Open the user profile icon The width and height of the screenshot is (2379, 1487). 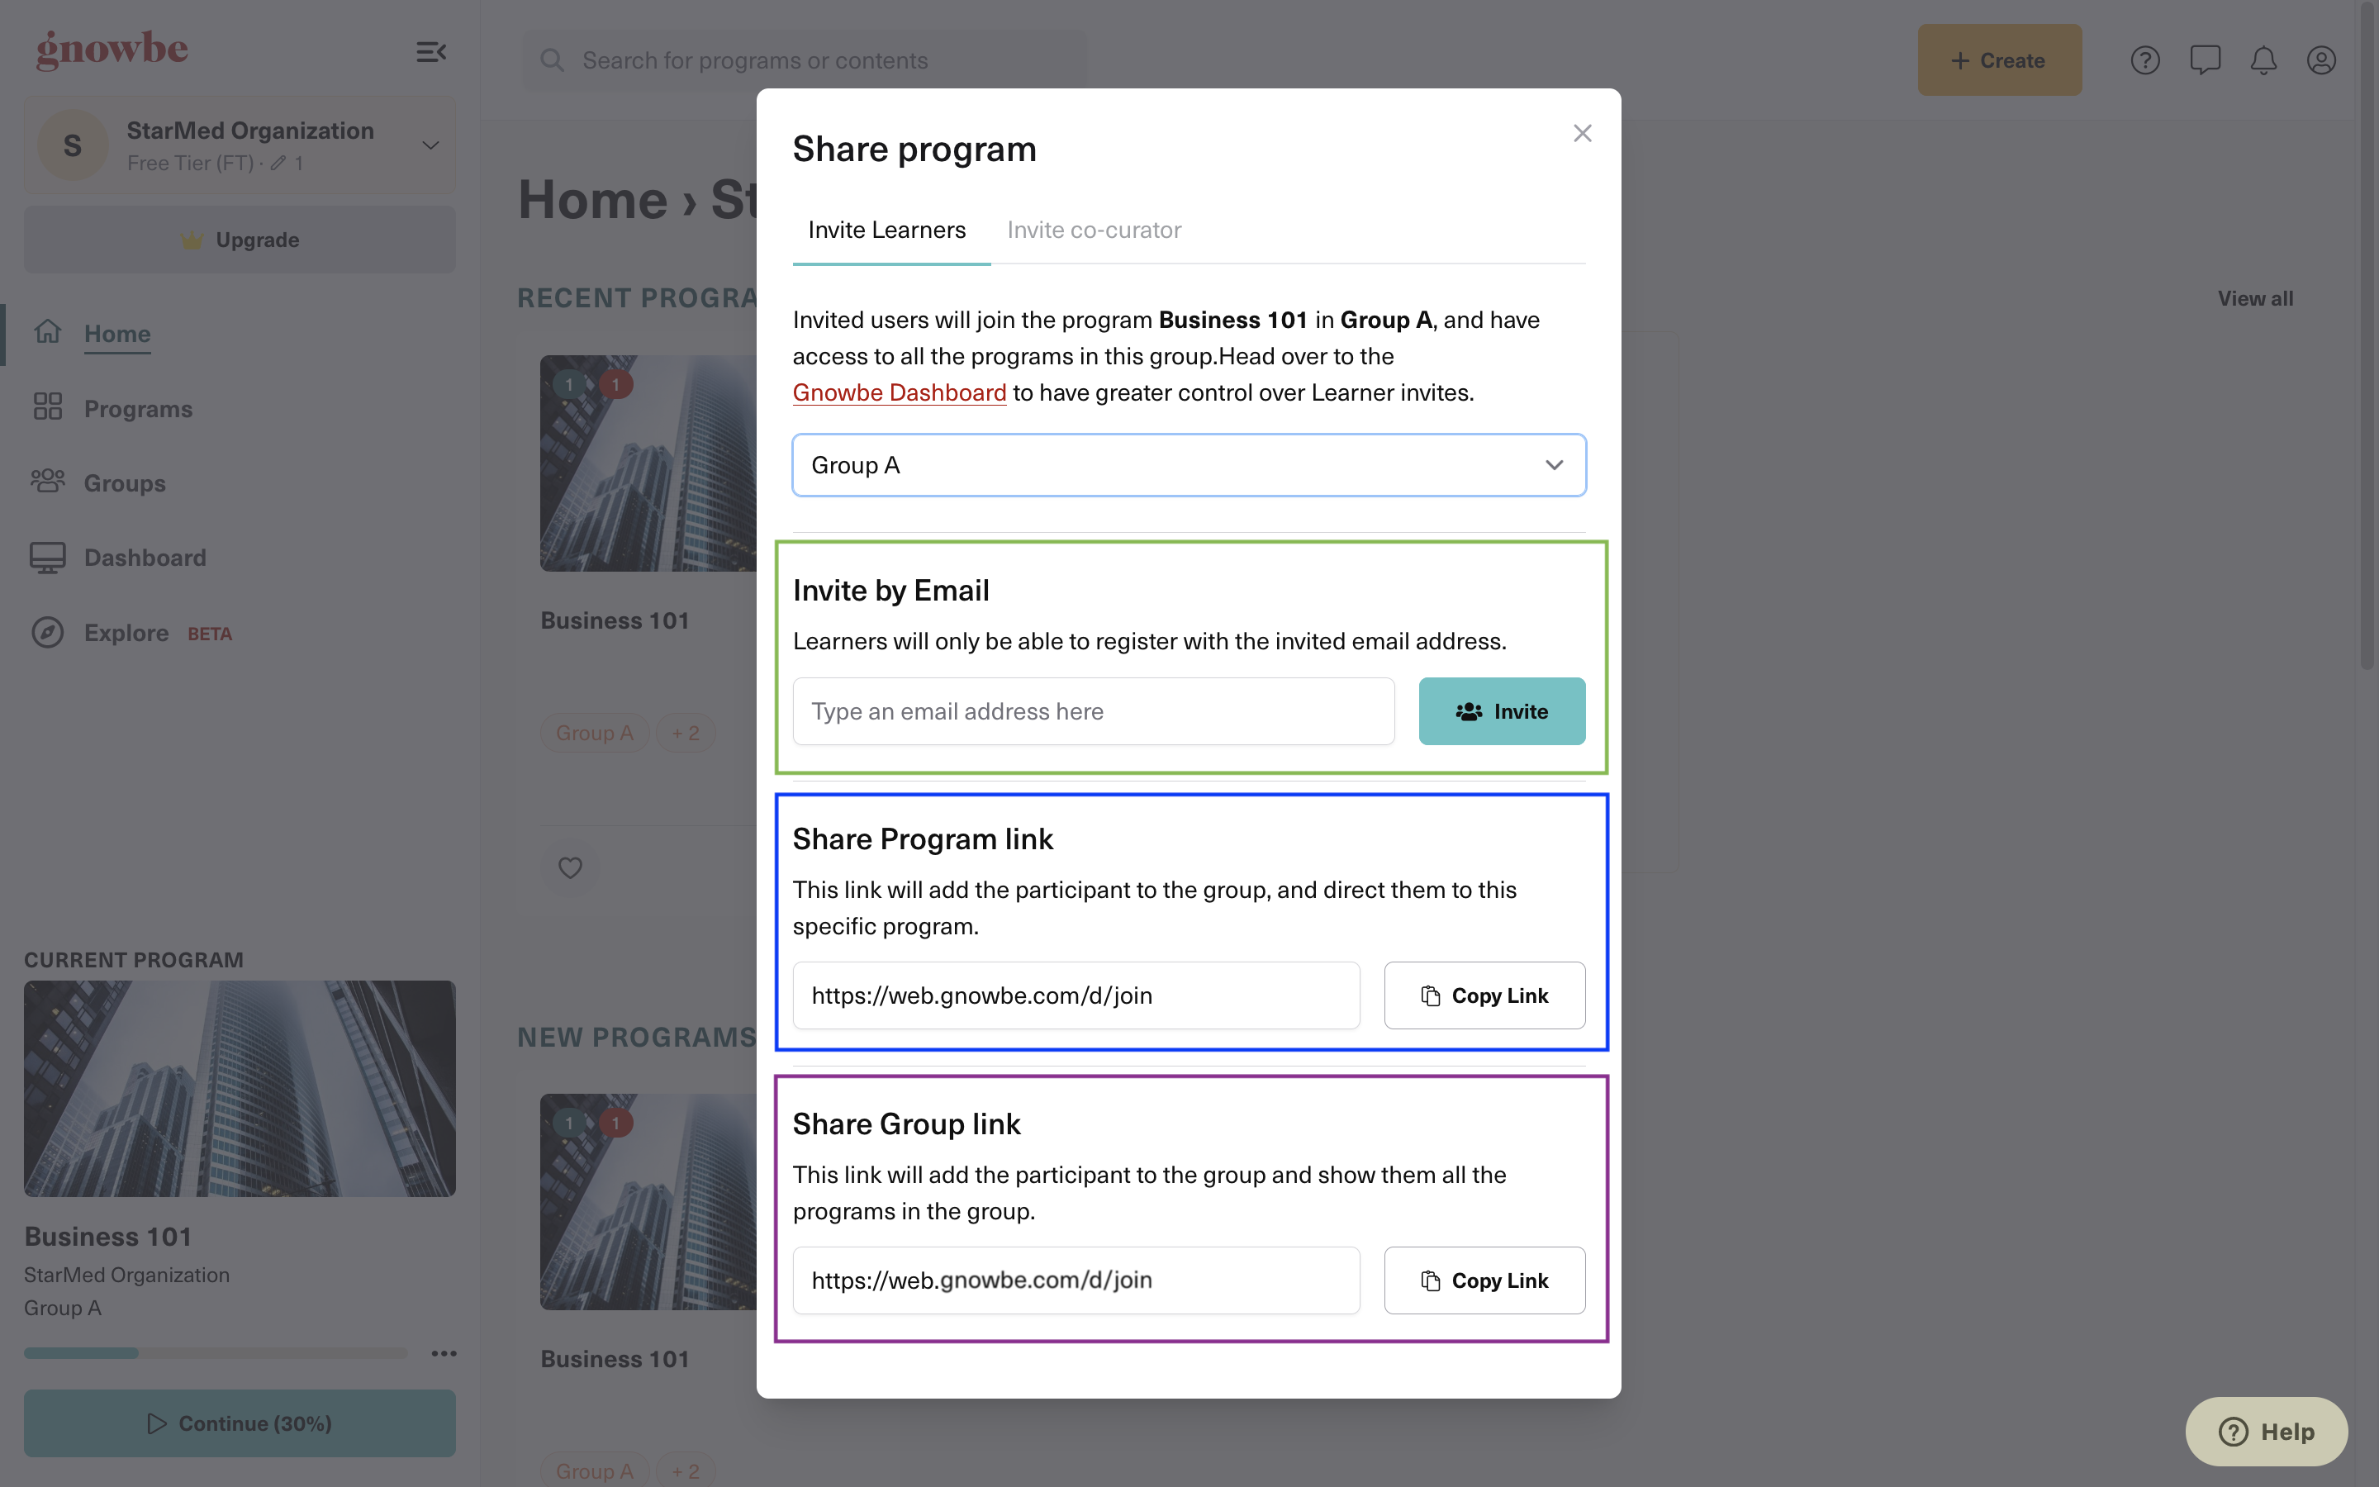pos(2321,60)
